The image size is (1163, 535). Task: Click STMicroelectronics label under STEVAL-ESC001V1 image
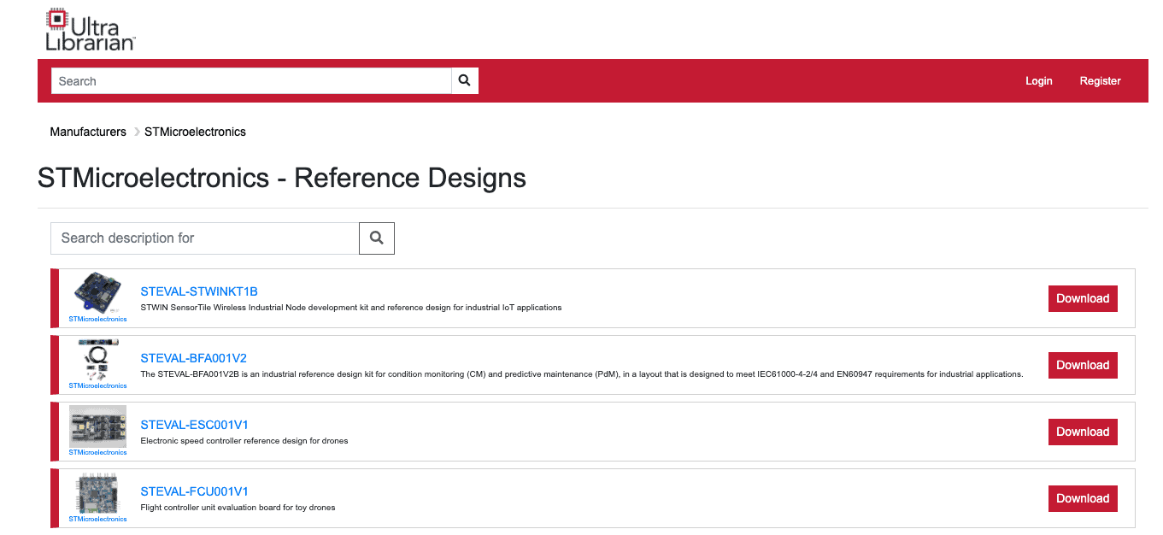pos(97,452)
